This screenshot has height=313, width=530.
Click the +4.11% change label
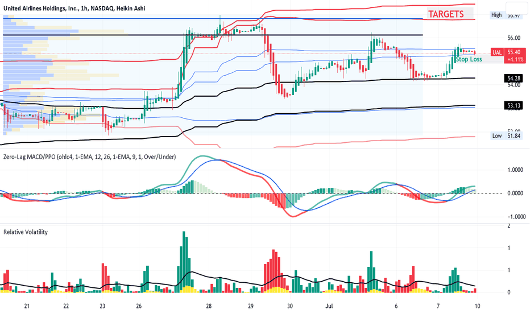tap(515, 59)
